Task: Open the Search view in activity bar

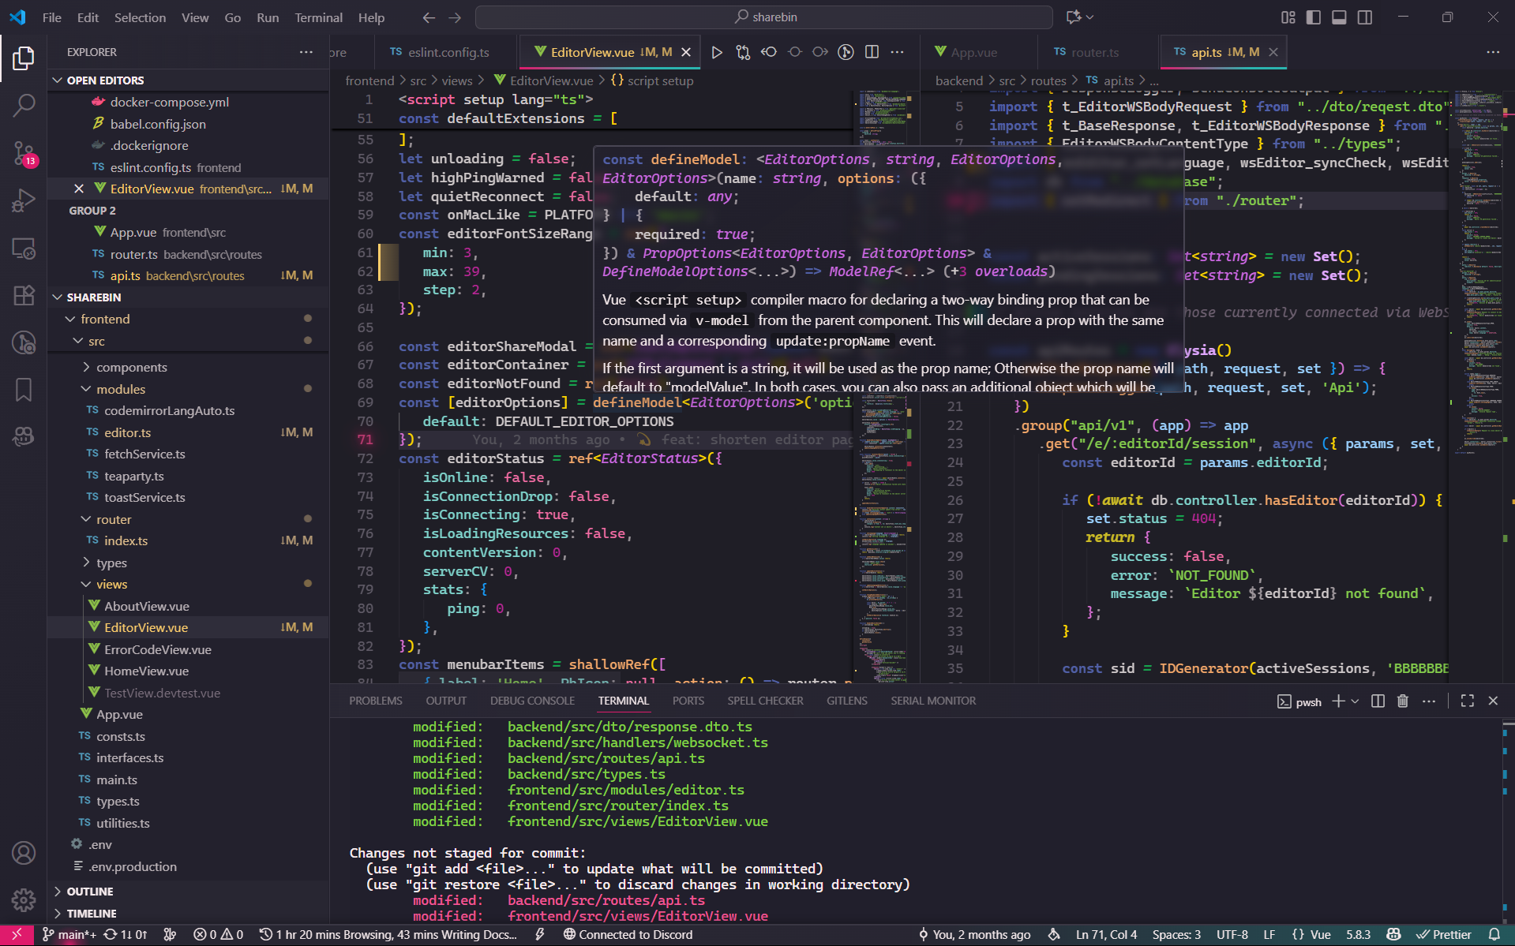Action: tap(24, 105)
